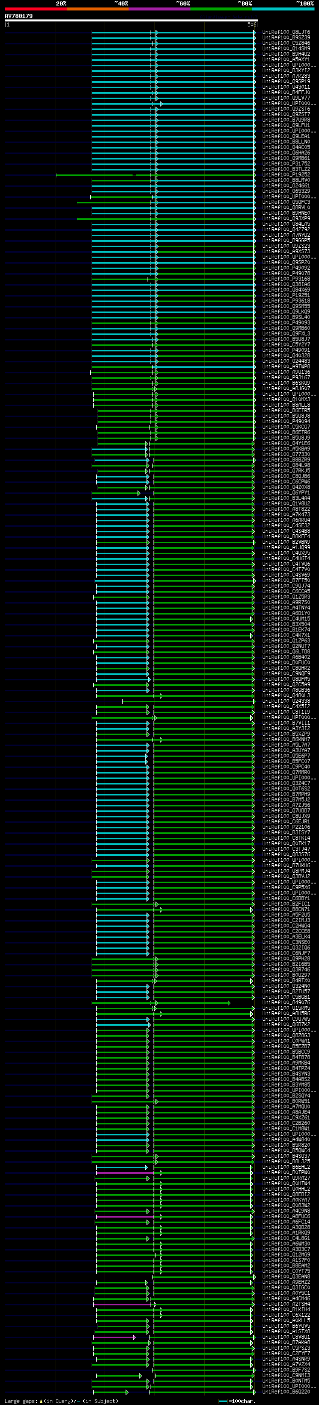Click hit UniRef100_B7U9R8
319x1405 pixels.
[x=286, y=120]
